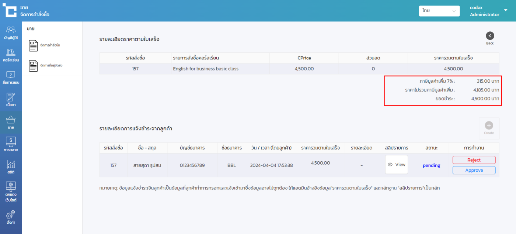Image resolution: width=516 pixels, height=234 pixels.
Task: Click the pending status text
Action: click(431, 165)
